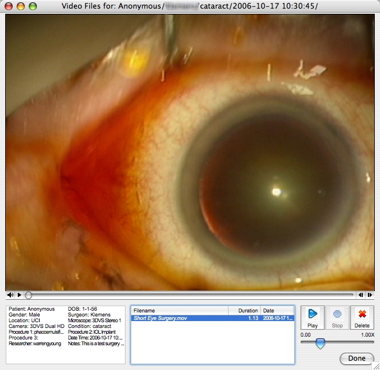
Task: Click the Play button with blue arrow
Action: pyautogui.click(x=313, y=317)
